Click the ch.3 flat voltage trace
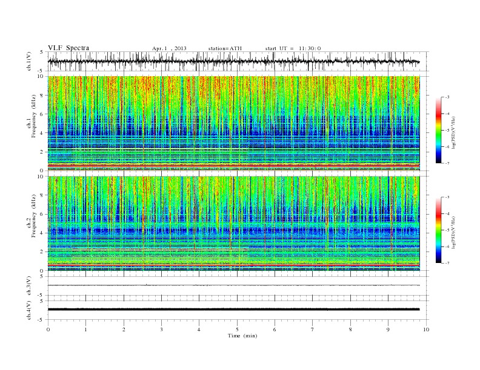Screen dimensions: 480x370 233,285
